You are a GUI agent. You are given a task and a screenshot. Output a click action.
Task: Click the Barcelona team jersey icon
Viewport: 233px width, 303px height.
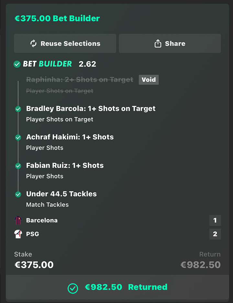pos(18,220)
